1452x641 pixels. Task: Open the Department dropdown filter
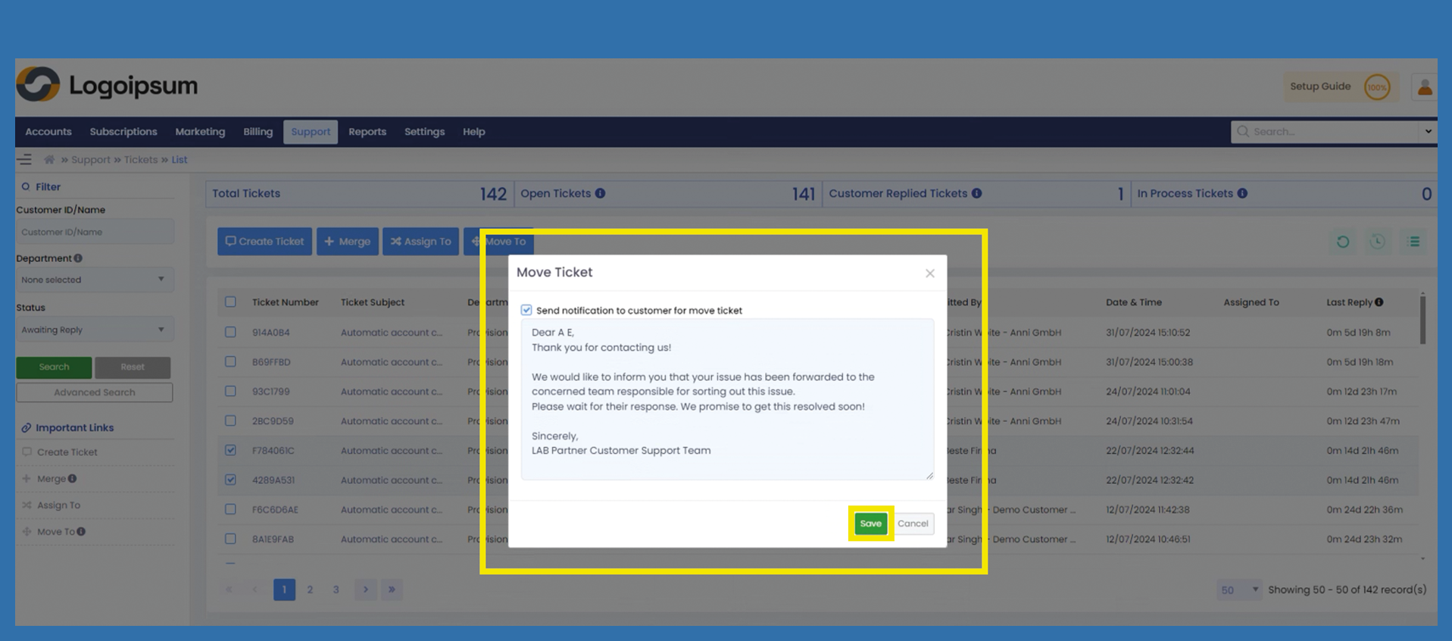94,280
